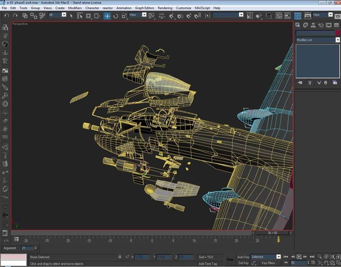
Task: Toggle Set Key mode
Action: click(243, 263)
